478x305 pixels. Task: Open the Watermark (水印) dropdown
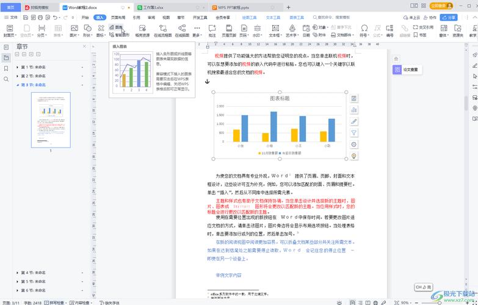257,31
